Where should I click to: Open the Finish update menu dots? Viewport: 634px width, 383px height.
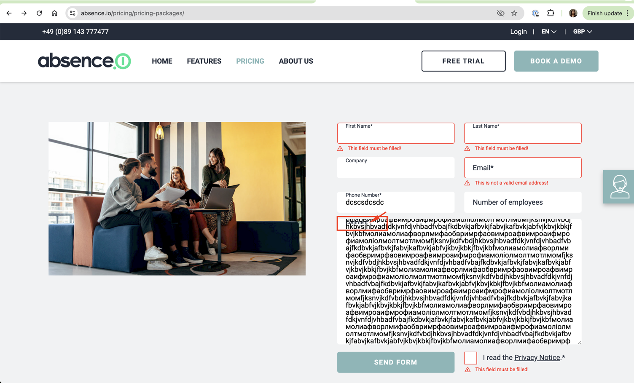point(628,13)
